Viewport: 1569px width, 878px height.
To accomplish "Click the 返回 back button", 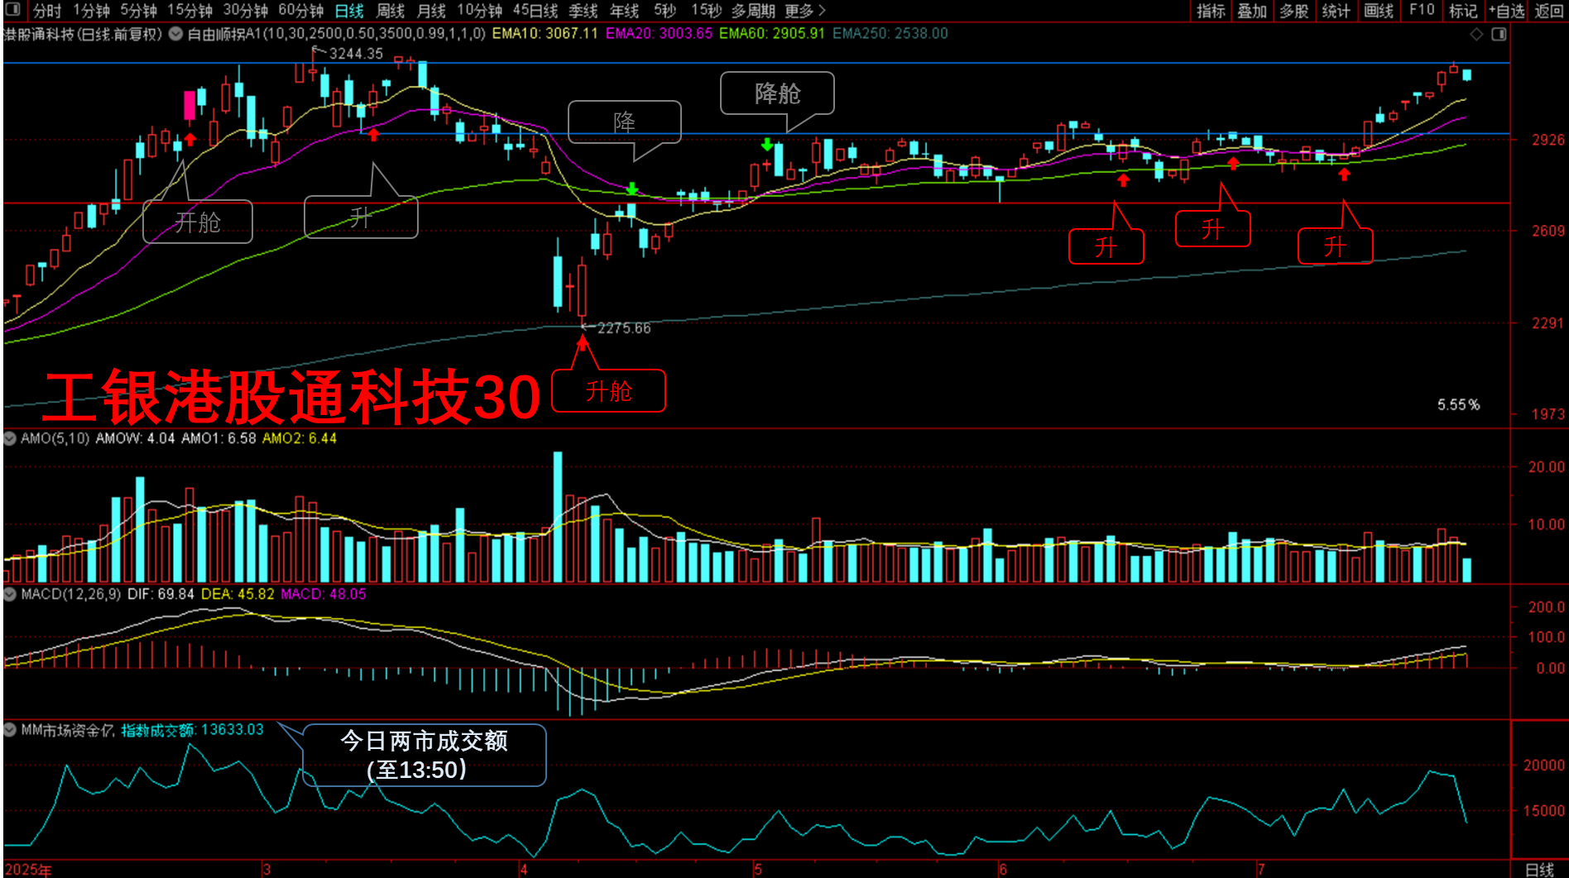I will click(x=1548, y=11).
